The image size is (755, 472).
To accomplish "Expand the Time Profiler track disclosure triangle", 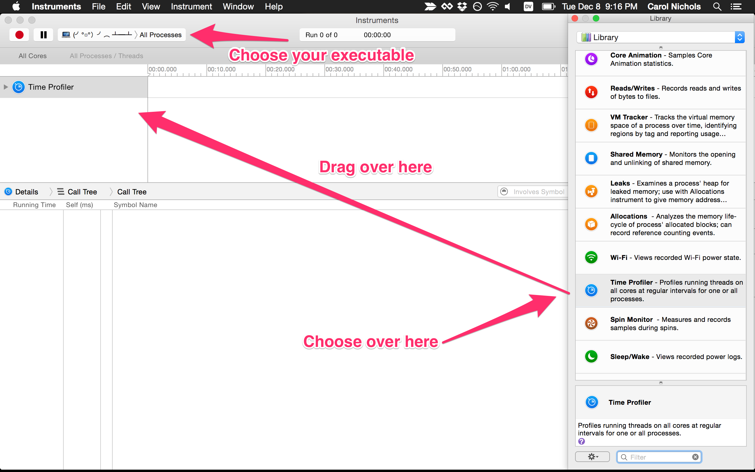I will 6,87.
